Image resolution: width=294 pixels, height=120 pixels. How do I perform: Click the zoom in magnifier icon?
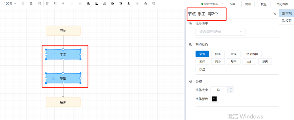23,4
